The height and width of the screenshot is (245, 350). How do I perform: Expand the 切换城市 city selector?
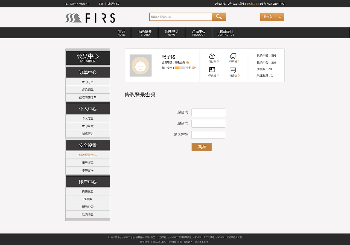coord(114,4)
